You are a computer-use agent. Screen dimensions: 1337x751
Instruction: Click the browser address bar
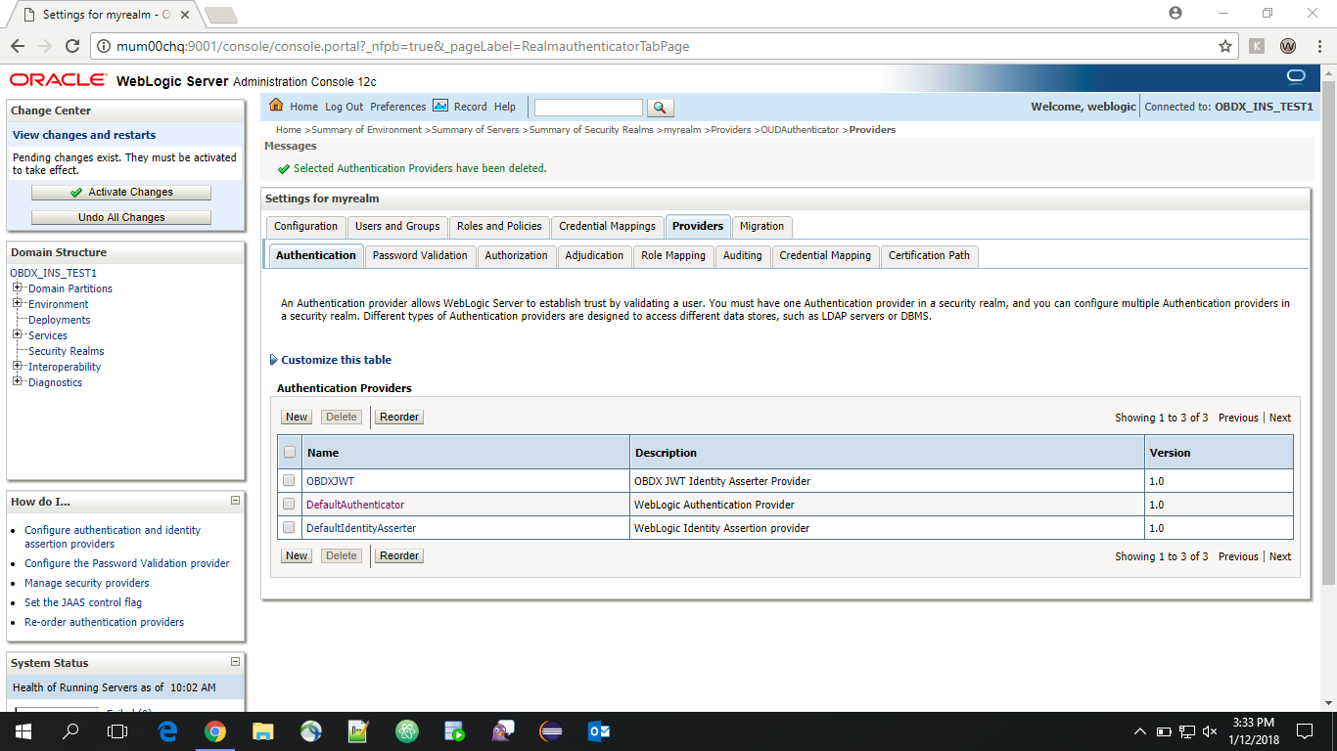point(664,46)
